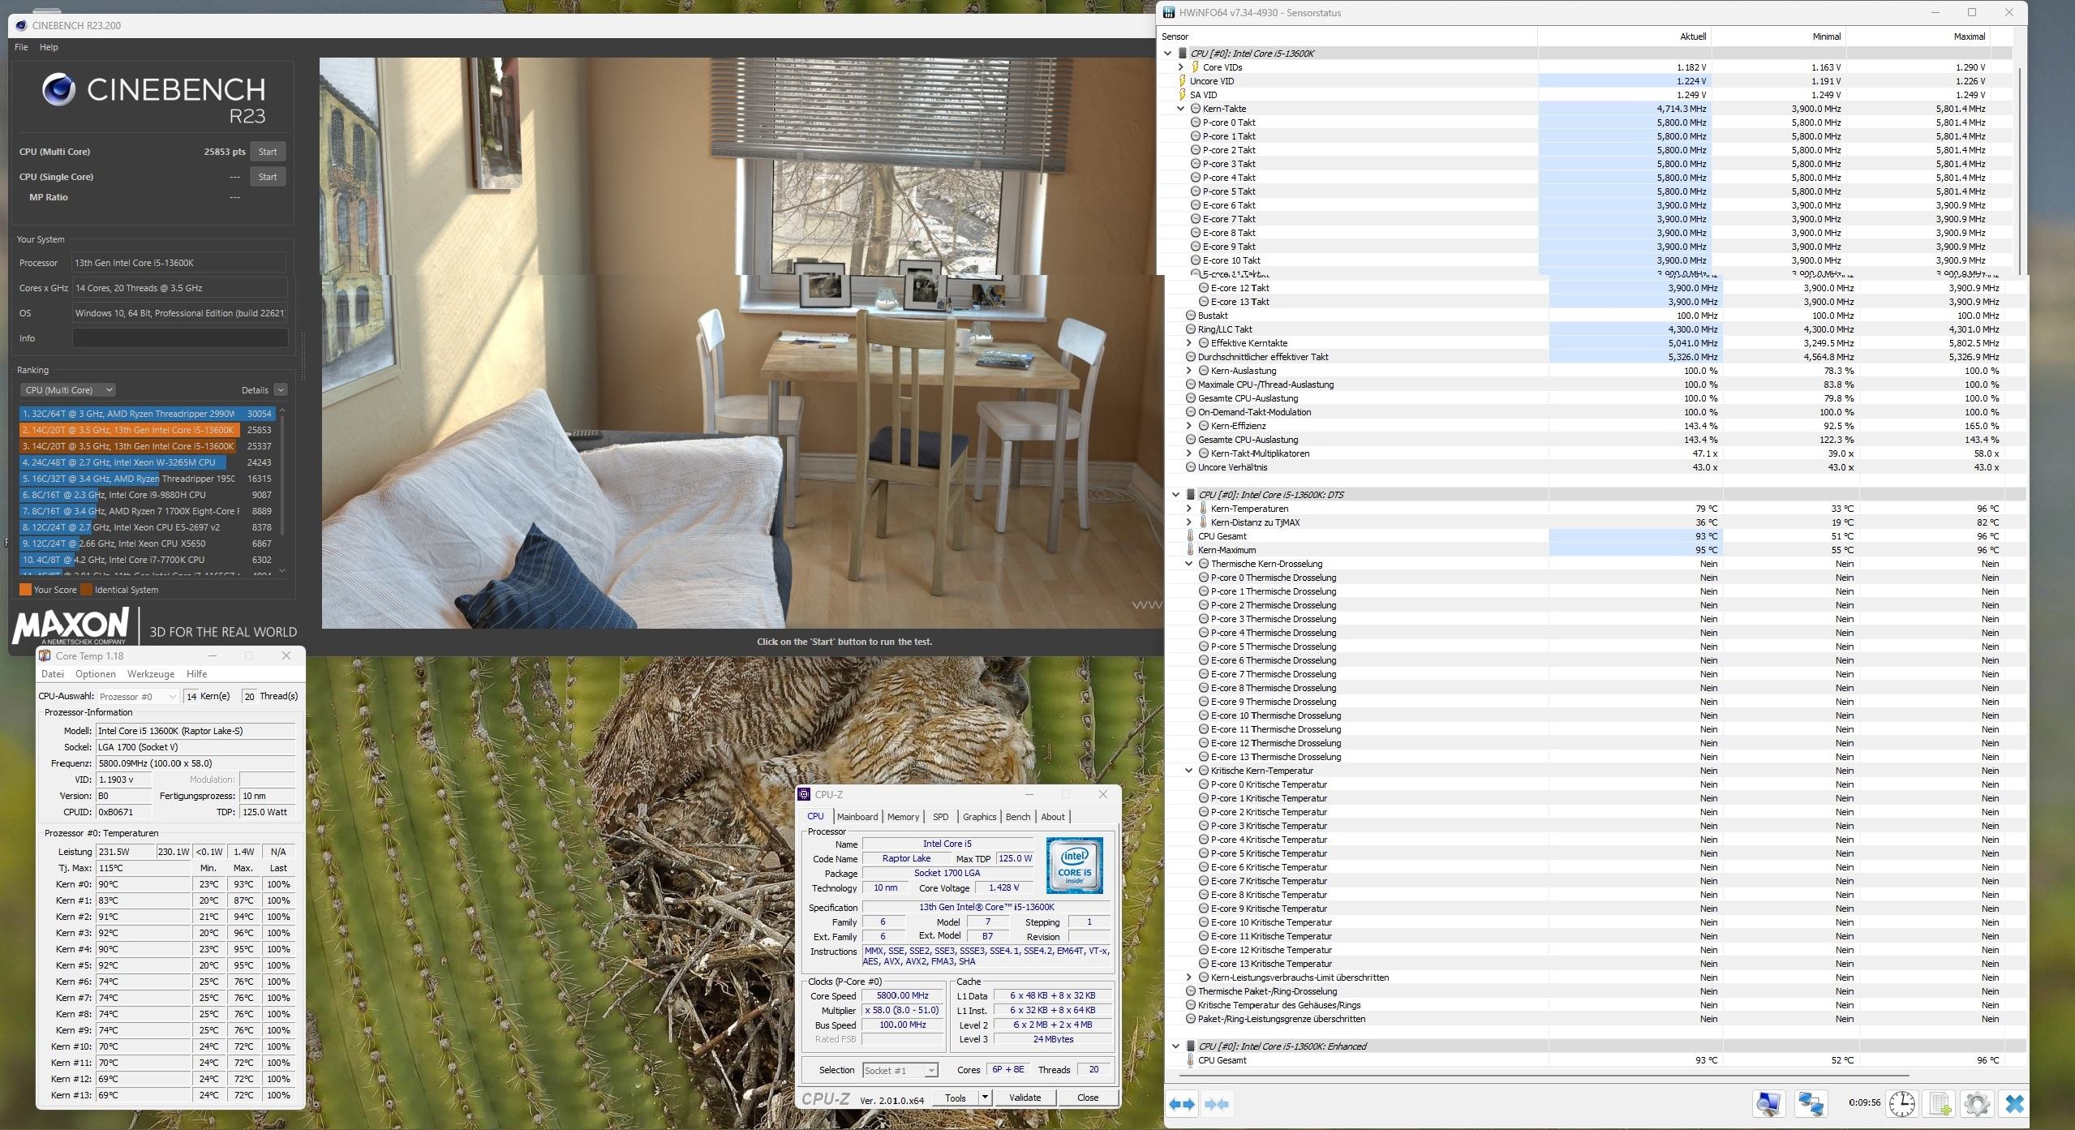This screenshot has height=1130, width=2075.
Task: Click the Cinebench title bar app icon
Action: (x=21, y=25)
